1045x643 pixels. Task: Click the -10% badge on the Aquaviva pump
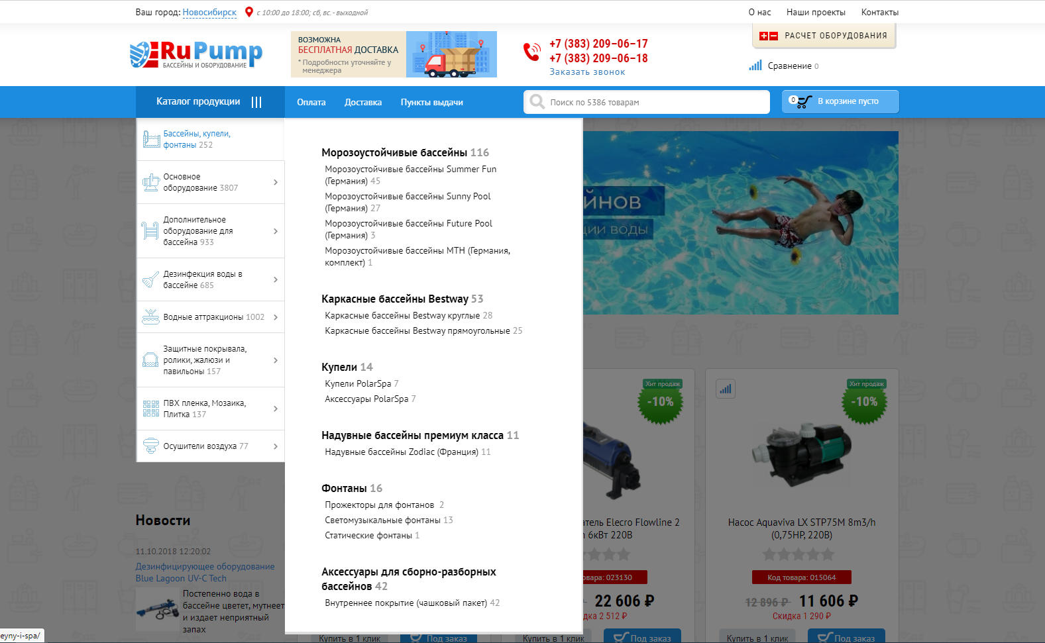[865, 401]
